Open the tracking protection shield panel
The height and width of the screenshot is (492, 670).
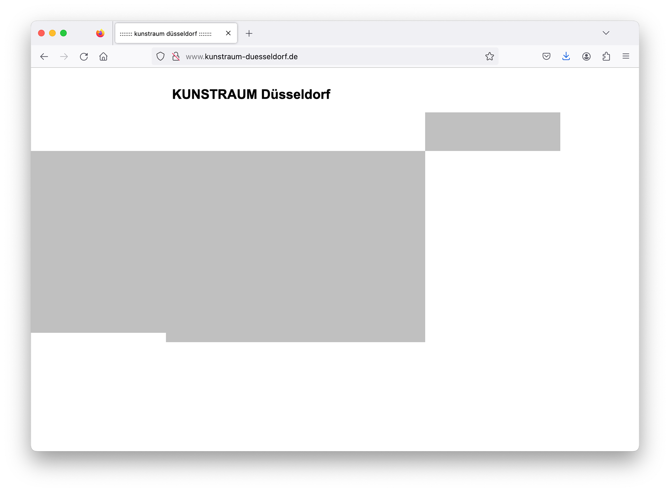(160, 56)
